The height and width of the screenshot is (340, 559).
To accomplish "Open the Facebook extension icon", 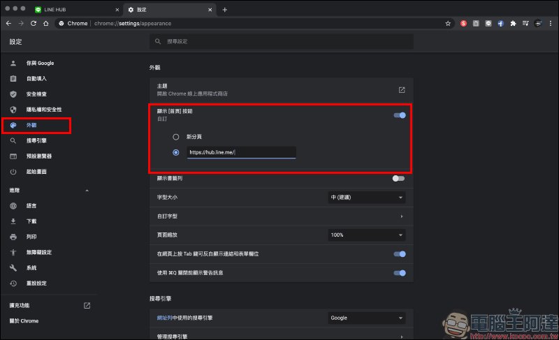I will [500, 24].
